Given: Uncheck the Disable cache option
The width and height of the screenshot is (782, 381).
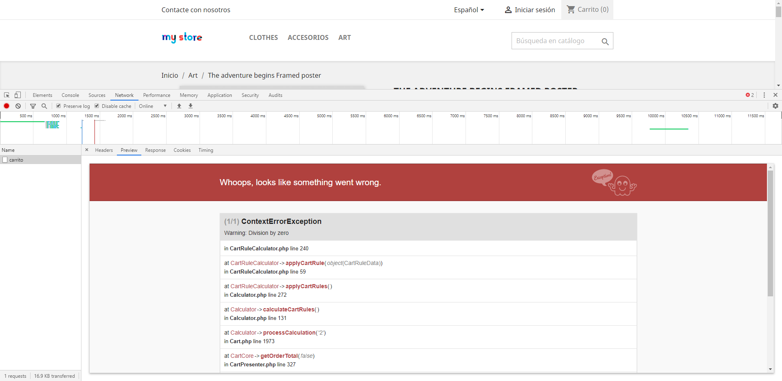Looking at the screenshot, I should click(97, 105).
